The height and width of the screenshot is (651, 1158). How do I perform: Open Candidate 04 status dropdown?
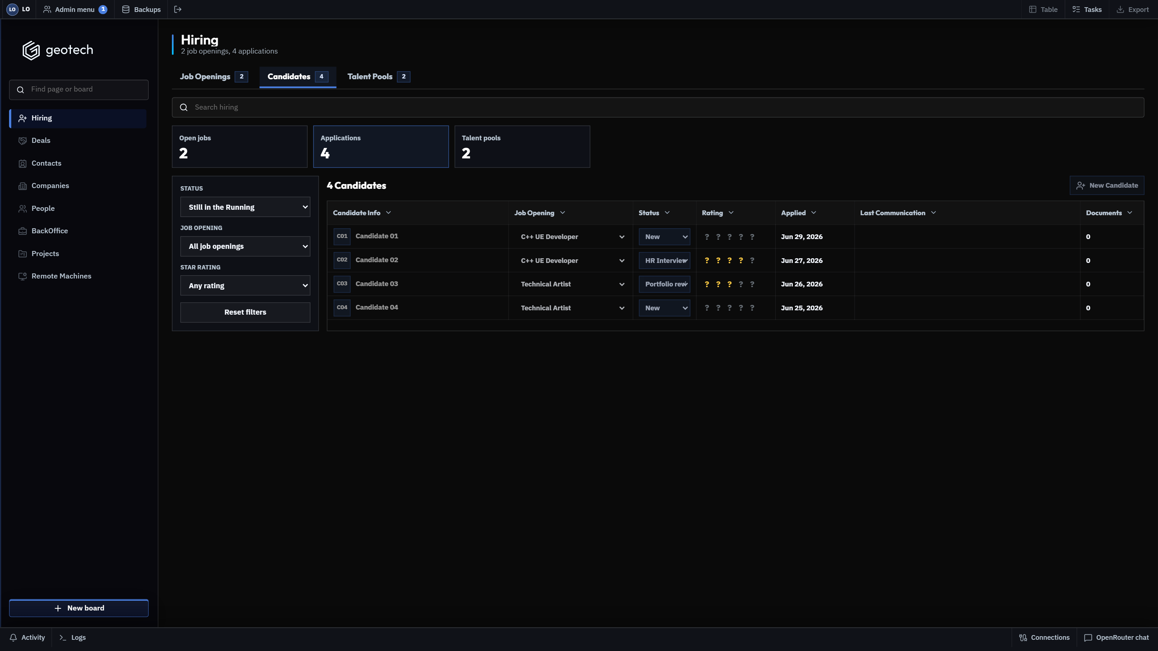pyautogui.click(x=664, y=308)
